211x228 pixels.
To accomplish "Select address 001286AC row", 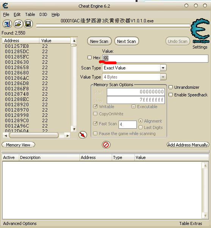I will tap(36, 78).
